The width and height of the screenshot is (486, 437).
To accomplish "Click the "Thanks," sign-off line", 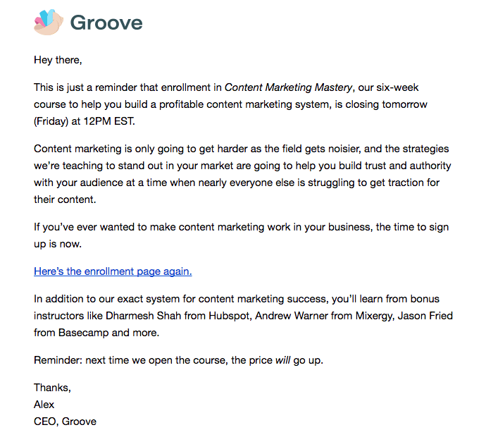I will coord(53,388).
